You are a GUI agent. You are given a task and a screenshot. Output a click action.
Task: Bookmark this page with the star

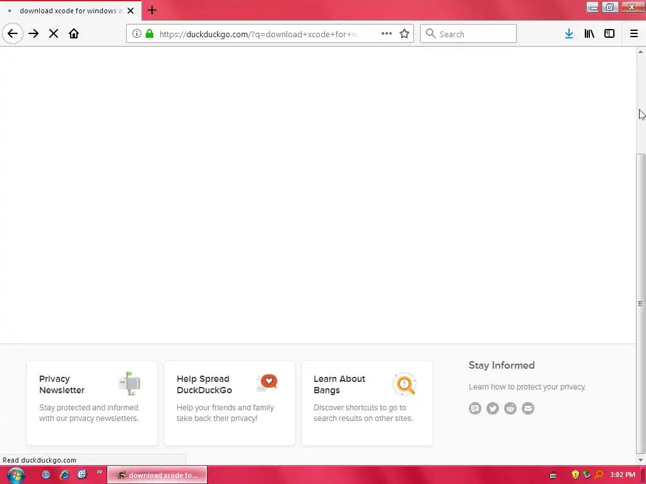(404, 34)
